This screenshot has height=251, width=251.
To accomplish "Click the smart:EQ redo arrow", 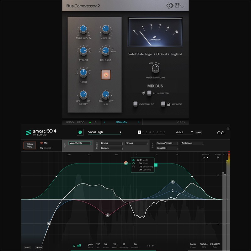I will [x=223, y=133].
